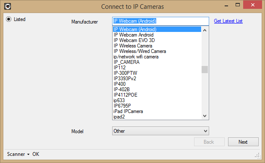
Task: Click list scrollbar down arrow
Action: point(205,116)
